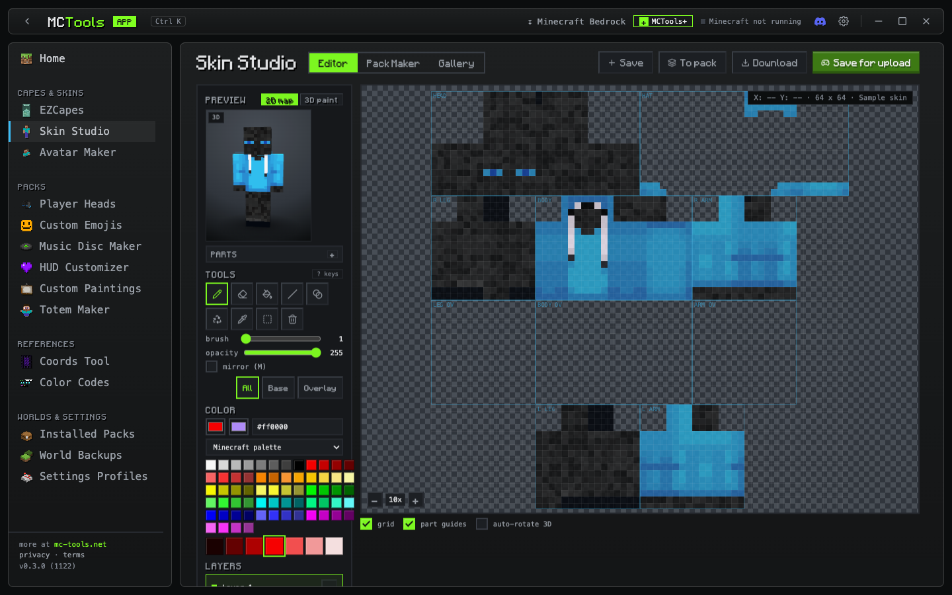952x595 pixels.
Task: Open World Backups in sidebar
Action: pos(83,456)
